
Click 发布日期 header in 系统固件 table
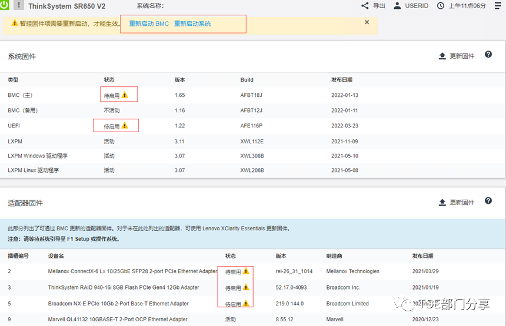pyautogui.click(x=342, y=80)
